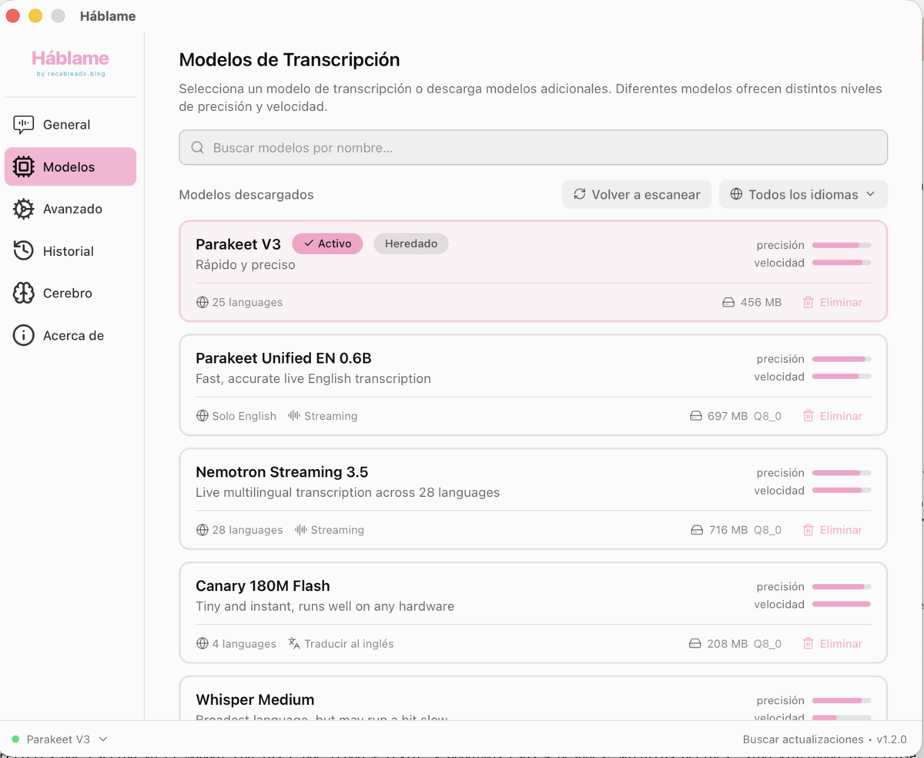Click the Modelos de Transcripción heading

(290, 60)
